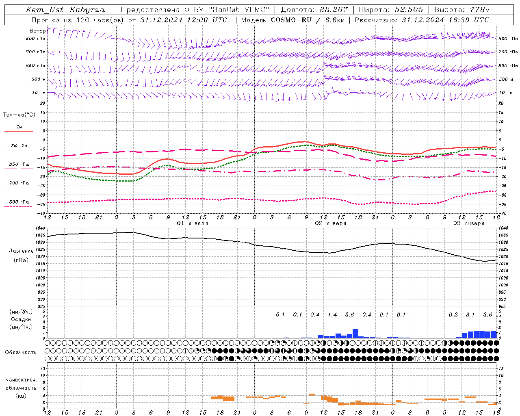This screenshot has width=520, height=416.
Task: Click the "Высота: 778м" header value
Action: click(462, 10)
